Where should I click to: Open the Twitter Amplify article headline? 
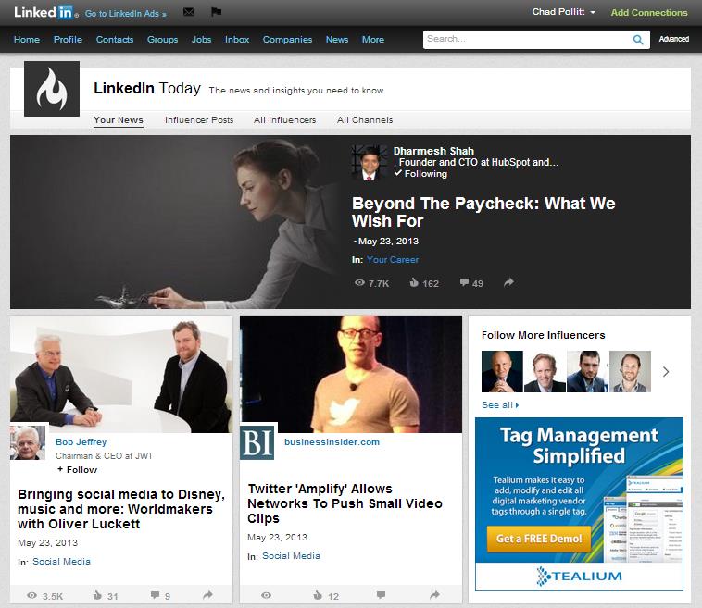click(x=345, y=503)
